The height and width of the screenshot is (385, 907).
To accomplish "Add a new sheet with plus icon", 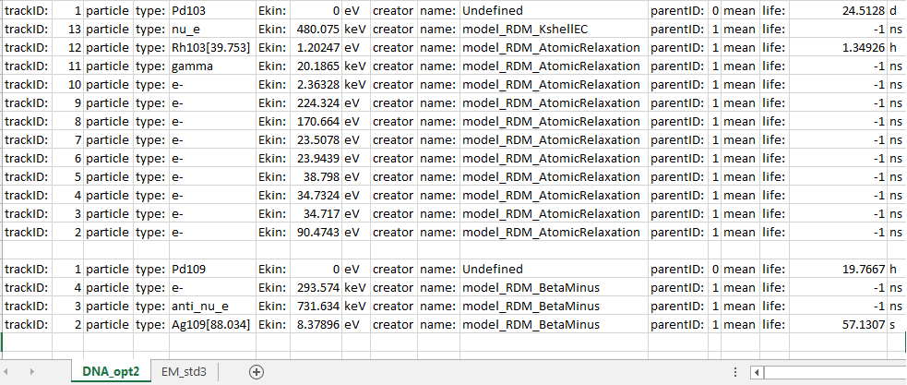I will coord(257,372).
